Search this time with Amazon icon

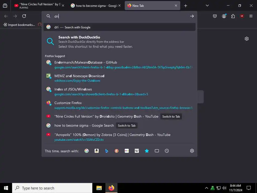click(x=97, y=151)
